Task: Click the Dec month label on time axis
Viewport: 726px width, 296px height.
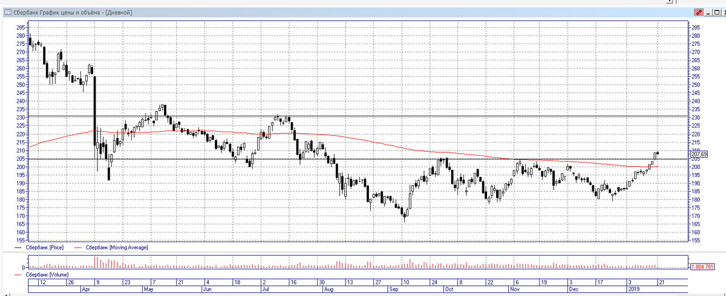Action: [572, 289]
